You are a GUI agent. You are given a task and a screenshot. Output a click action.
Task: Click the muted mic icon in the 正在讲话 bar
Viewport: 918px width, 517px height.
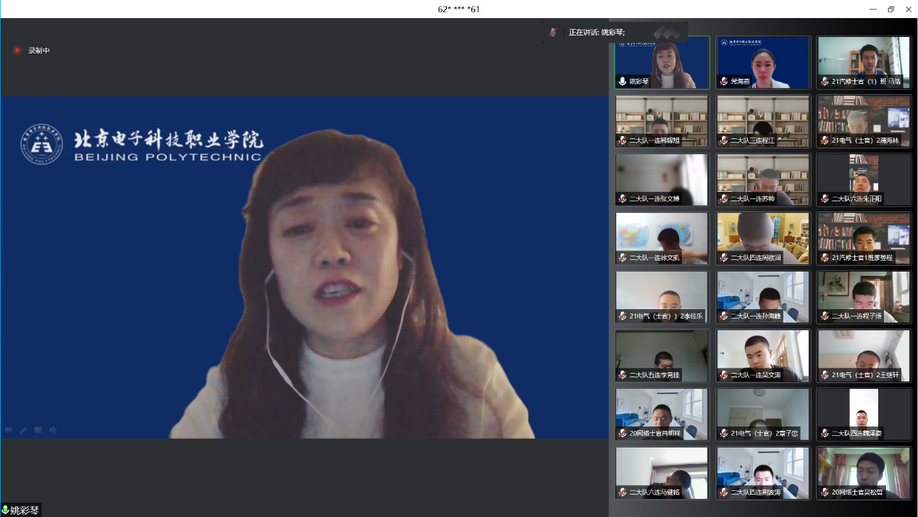[553, 33]
